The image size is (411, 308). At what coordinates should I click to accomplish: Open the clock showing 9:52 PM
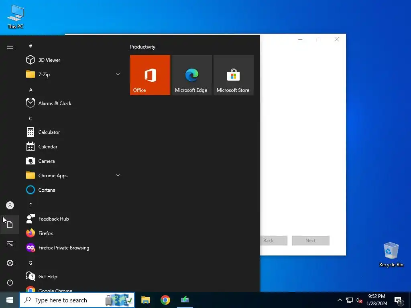[376, 300]
